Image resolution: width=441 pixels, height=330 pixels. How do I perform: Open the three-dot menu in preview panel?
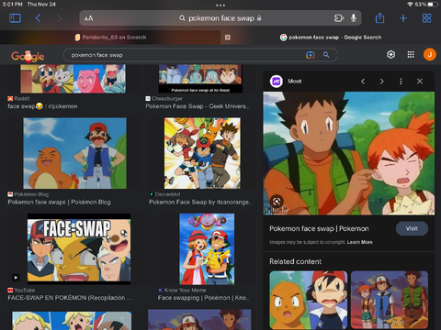point(401,82)
